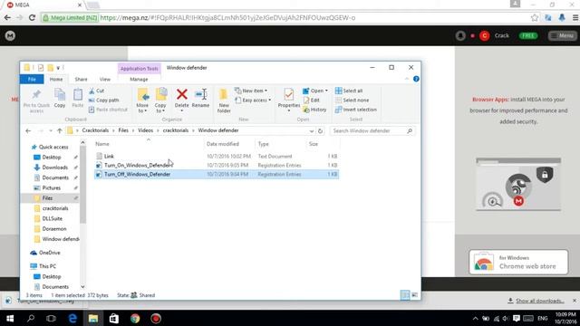Open Microsoft Edge from taskbar
Viewport: 580px width, 326px height.
[72, 318]
